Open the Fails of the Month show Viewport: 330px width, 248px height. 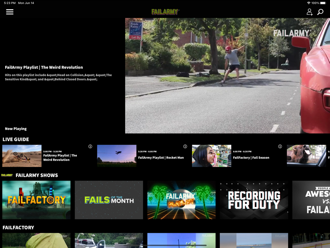(x=109, y=200)
